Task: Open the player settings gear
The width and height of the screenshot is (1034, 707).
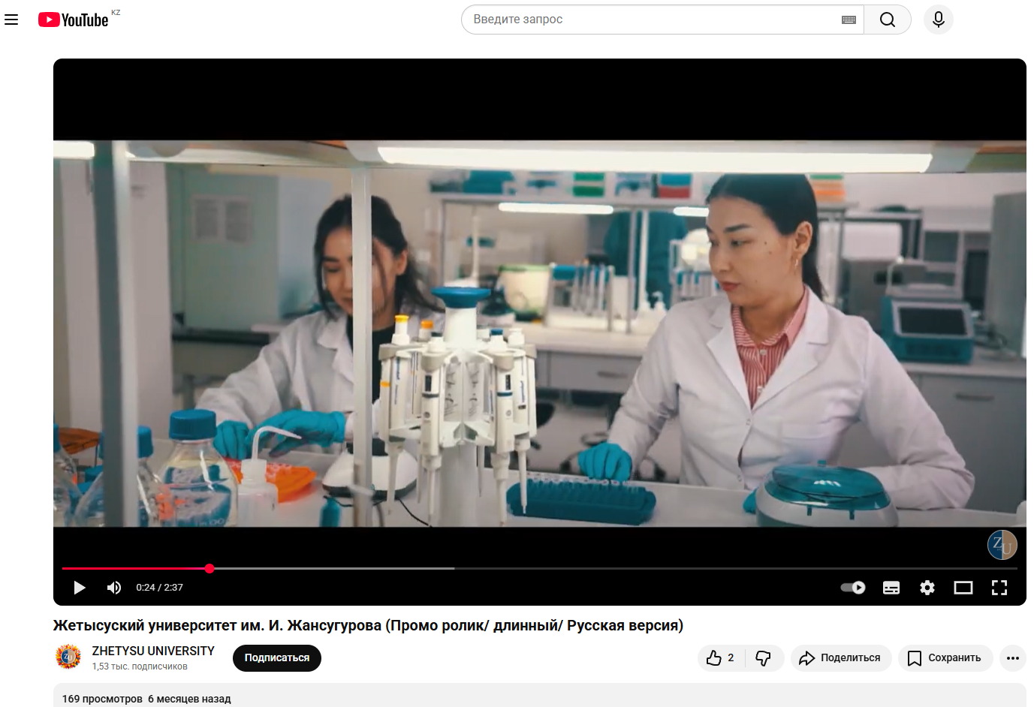Action: tap(927, 588)
